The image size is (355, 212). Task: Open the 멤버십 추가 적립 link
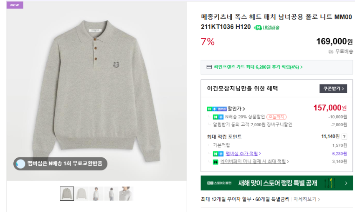click(x=242, y=154)
